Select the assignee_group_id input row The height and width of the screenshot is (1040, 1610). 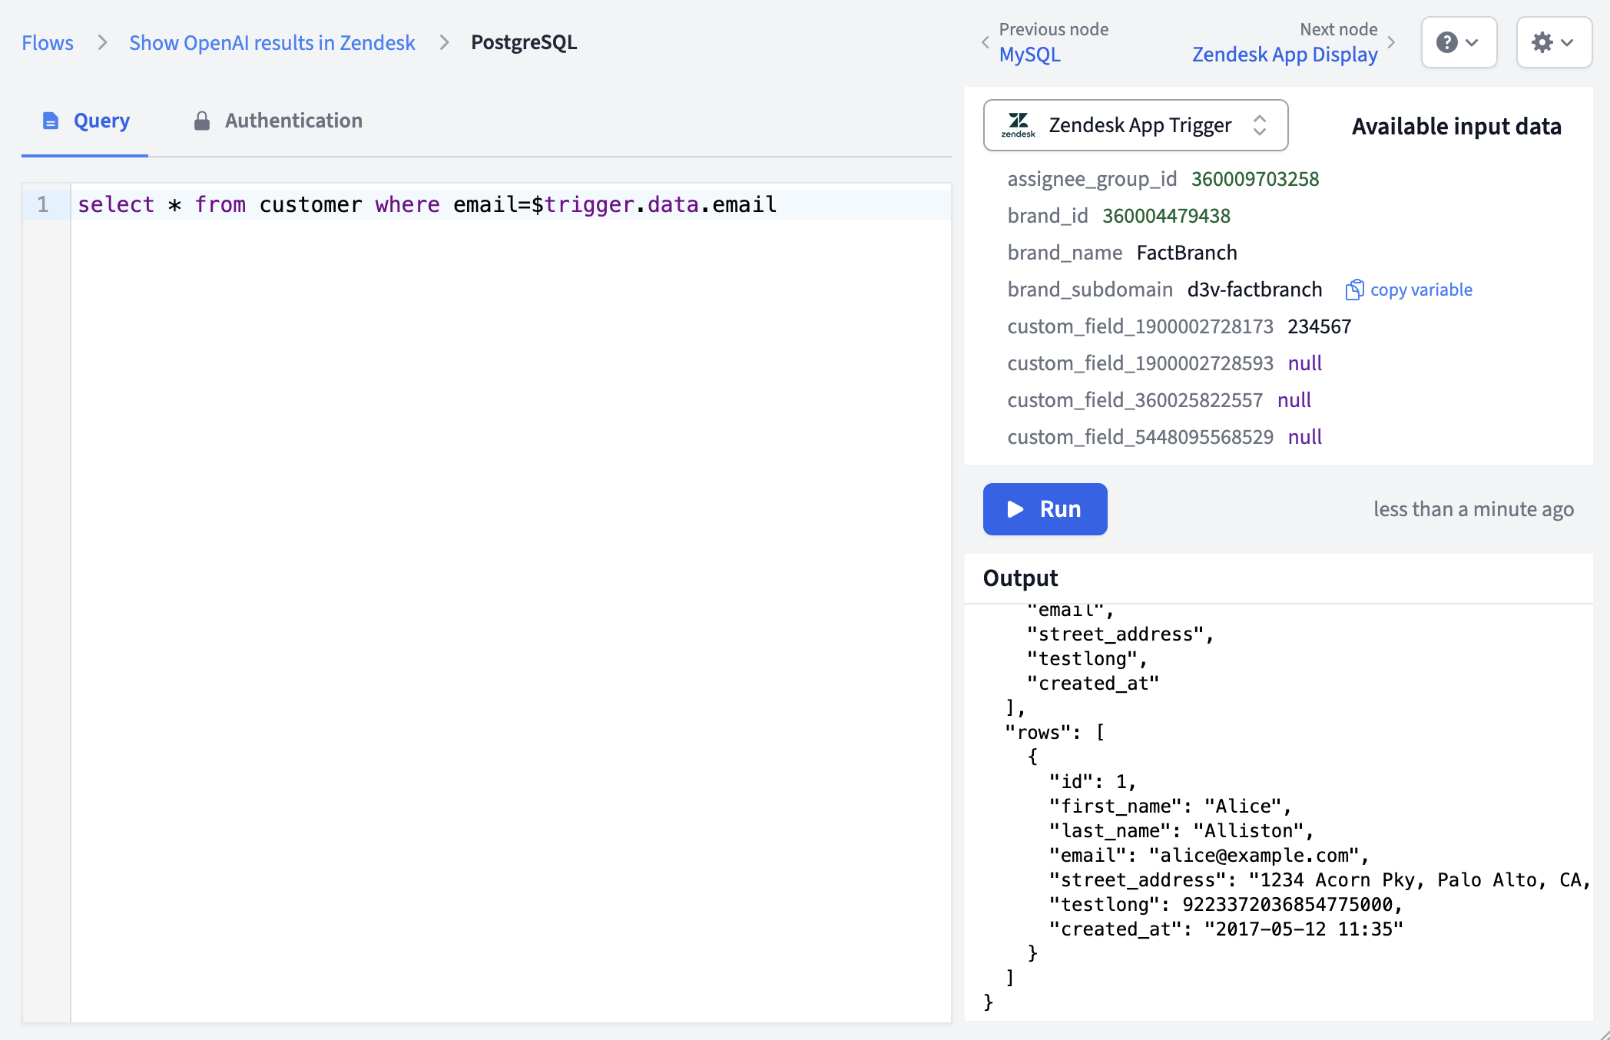pos(1163,179)
